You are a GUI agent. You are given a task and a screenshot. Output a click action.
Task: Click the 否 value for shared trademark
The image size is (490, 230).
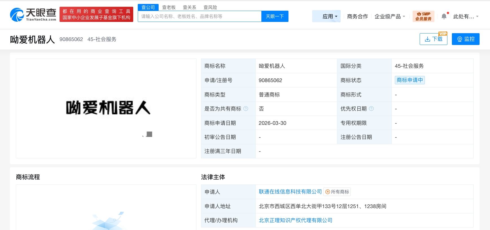(x=261, y=109)
